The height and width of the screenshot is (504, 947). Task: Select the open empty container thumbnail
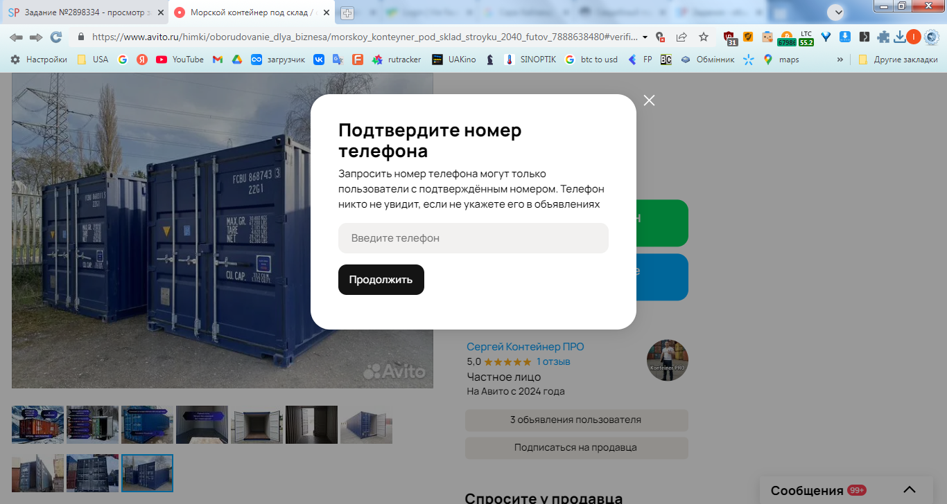point(257,424)
